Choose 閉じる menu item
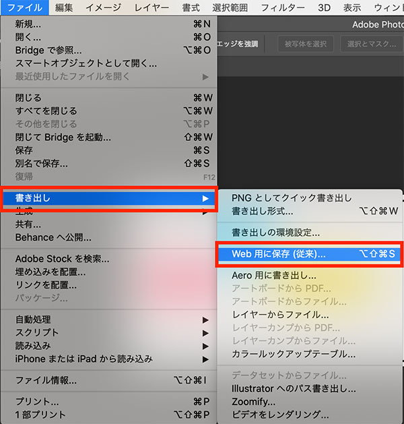 [109, 98]
